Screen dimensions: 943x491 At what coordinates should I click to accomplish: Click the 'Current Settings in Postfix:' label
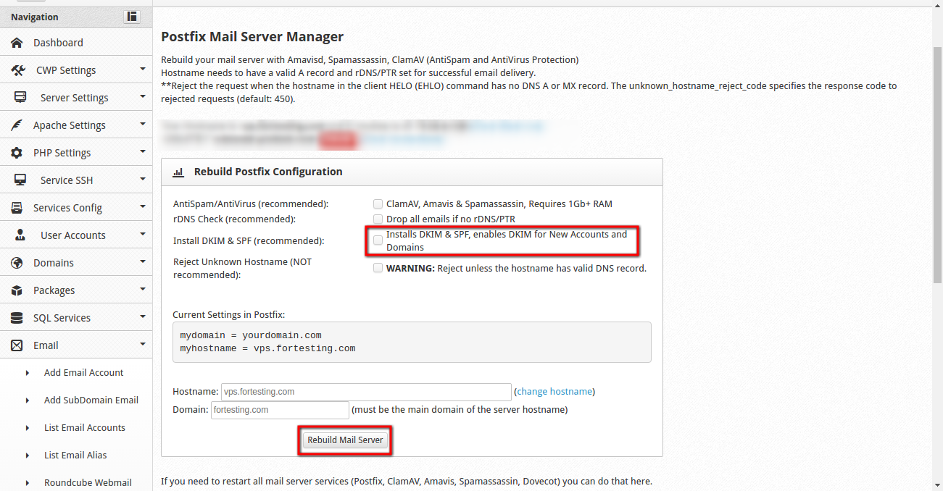click(228, 315)
